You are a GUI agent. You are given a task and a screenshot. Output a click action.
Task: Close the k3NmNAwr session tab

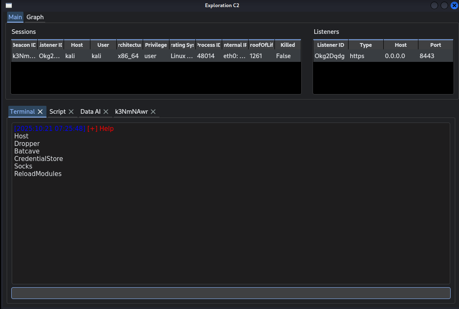click(x=153, y=112)
